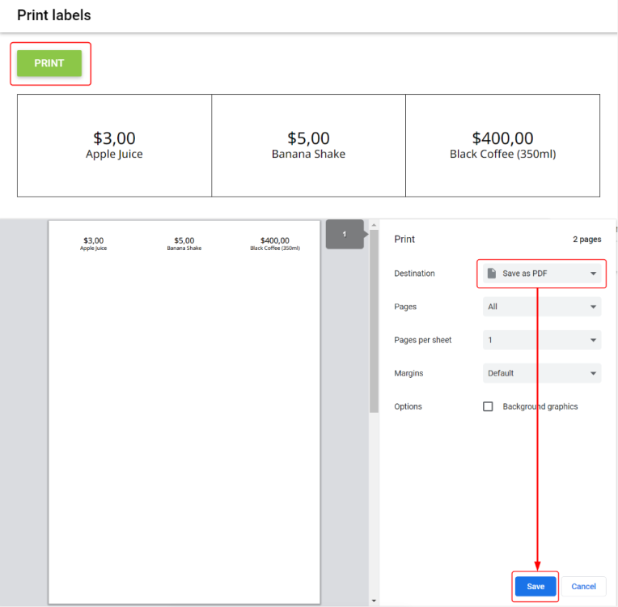
Task: Click the page 1 indicator badge
Action: 345,234
